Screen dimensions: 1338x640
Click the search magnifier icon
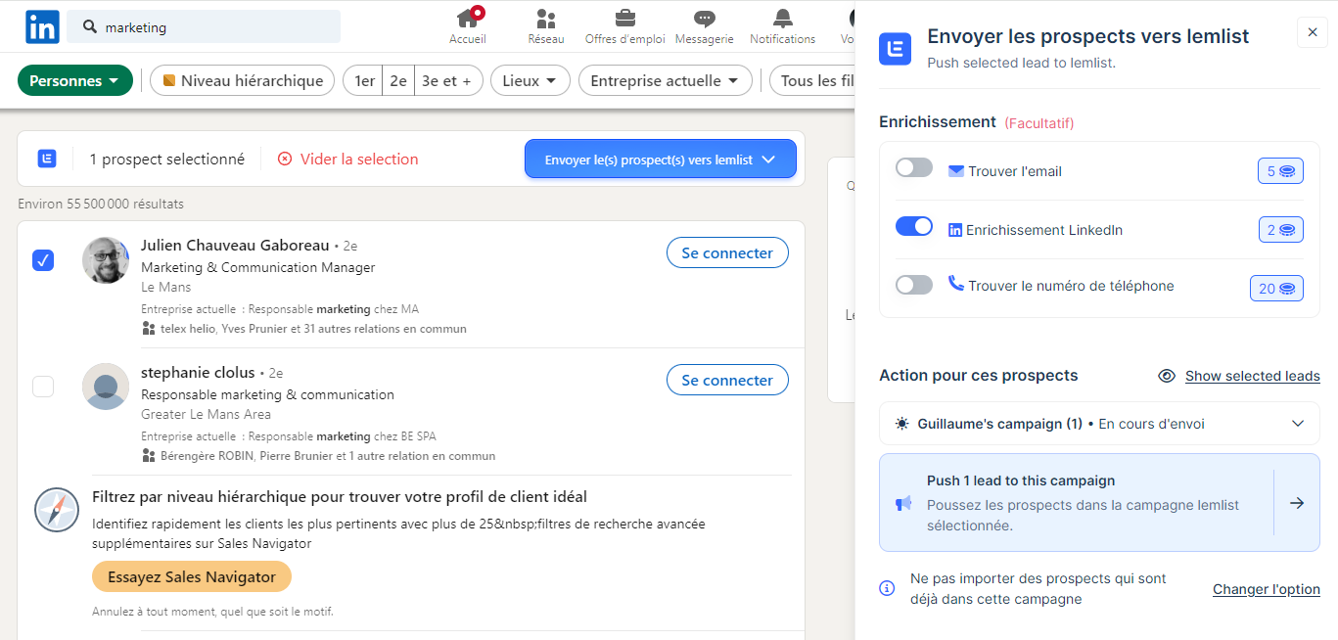[90, 27]
